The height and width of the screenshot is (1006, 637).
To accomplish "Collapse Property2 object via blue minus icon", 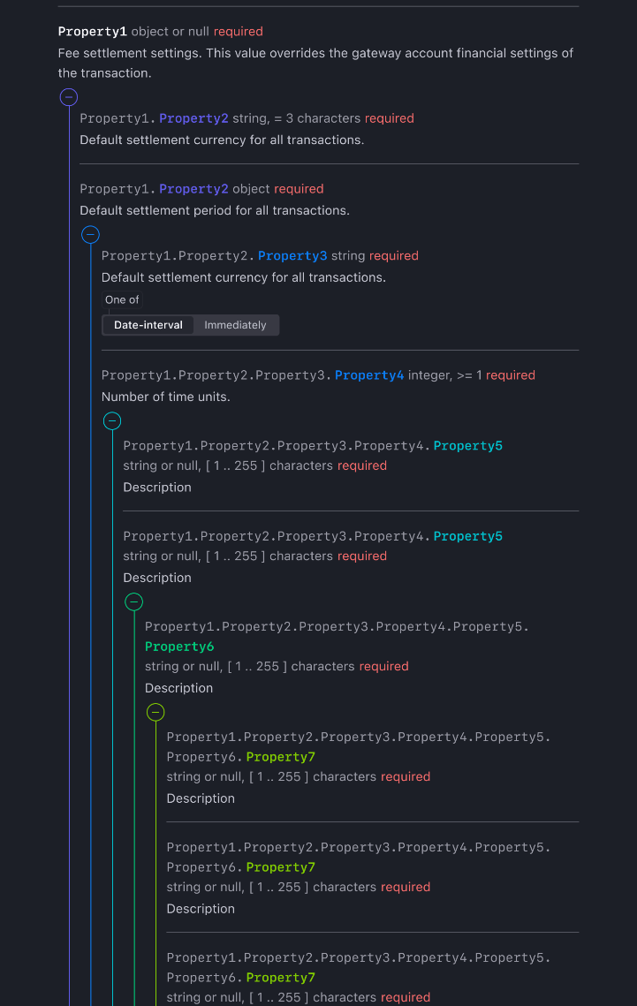I will click(x=90, y=234).
